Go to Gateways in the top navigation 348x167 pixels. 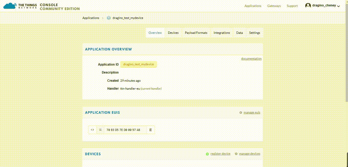274,6
